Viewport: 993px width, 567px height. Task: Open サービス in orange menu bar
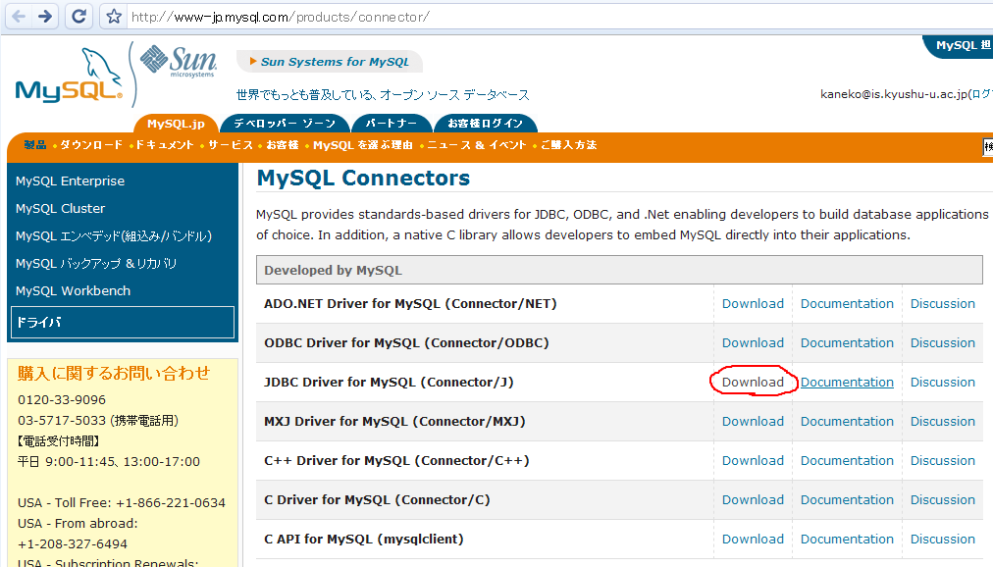tap(231, 145)
